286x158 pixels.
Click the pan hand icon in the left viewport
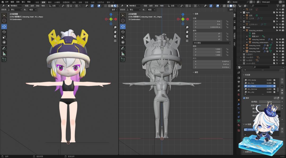pos(115,32)
